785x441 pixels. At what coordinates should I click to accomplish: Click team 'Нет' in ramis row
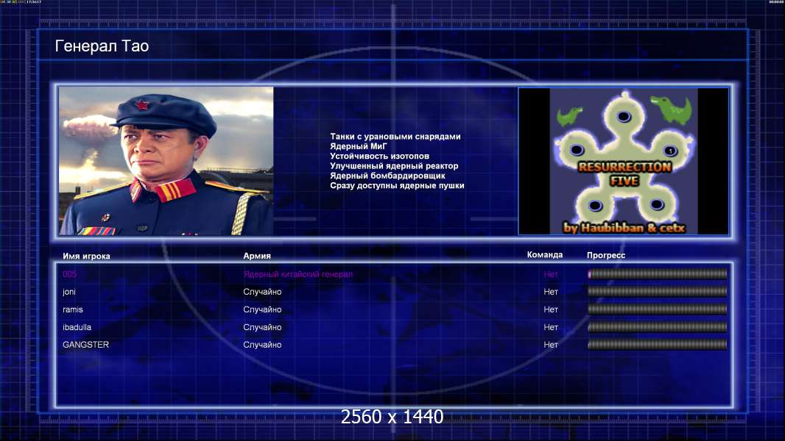(x=551, y=309)
